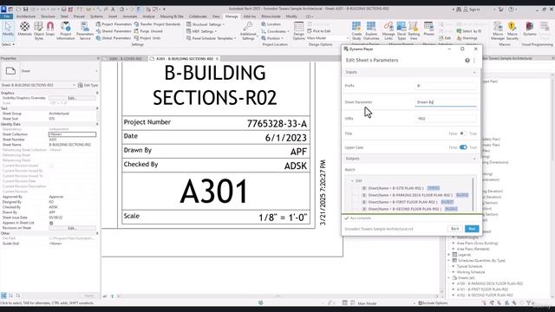
Task: Open Manage Links
Action: (388, 30)
